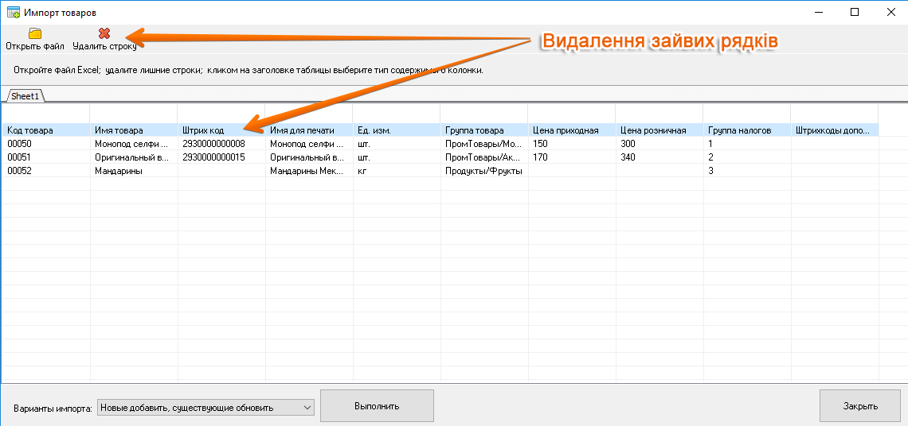Image resolution: width=908 pixels, height=426 pixels.
Task: Select the Цена приходная column header
Action: 572,130
